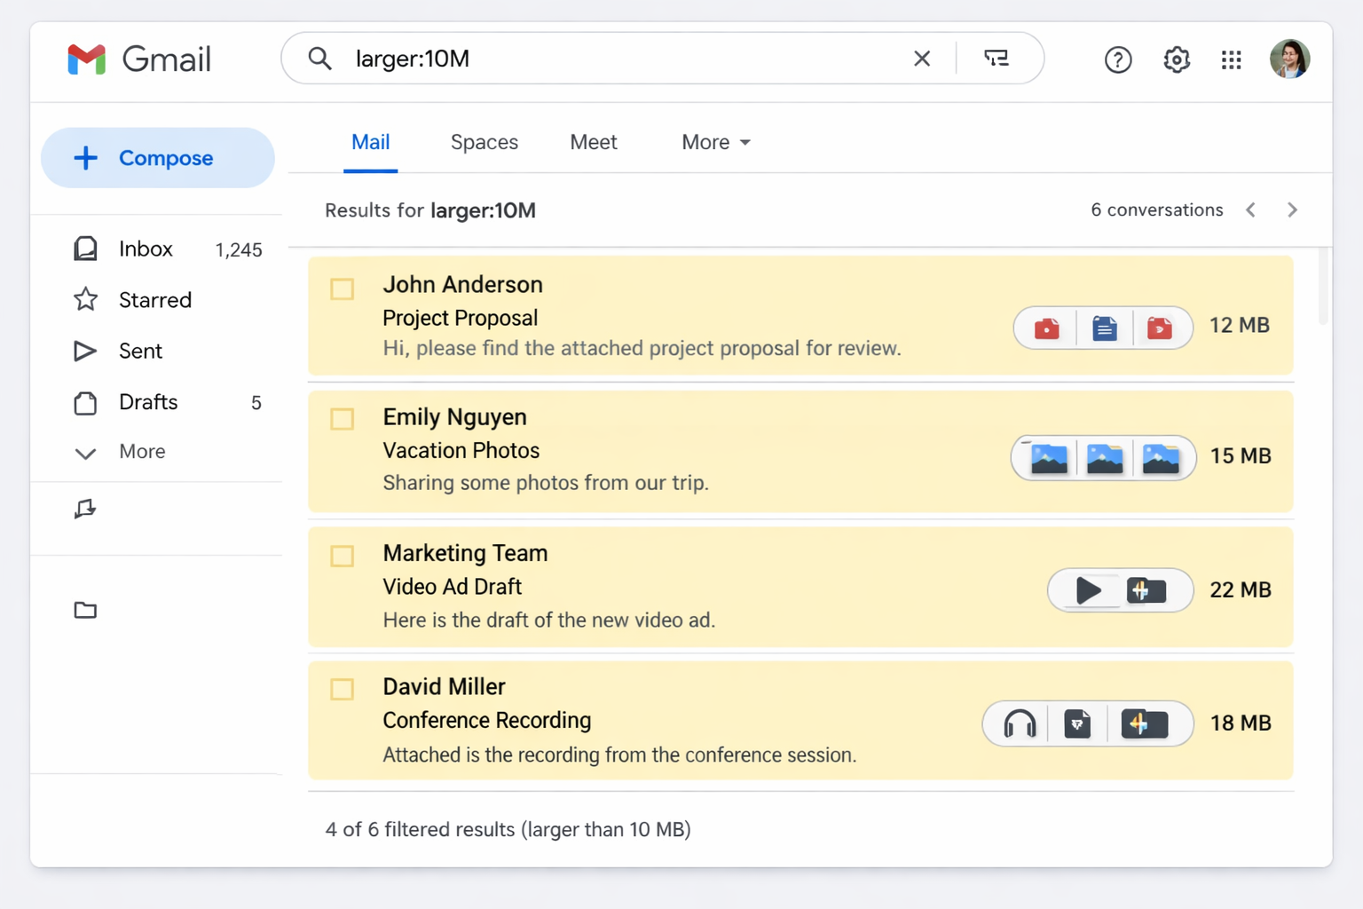
Task: Open the Google apps grid
Action: [x=1232, y=59]
